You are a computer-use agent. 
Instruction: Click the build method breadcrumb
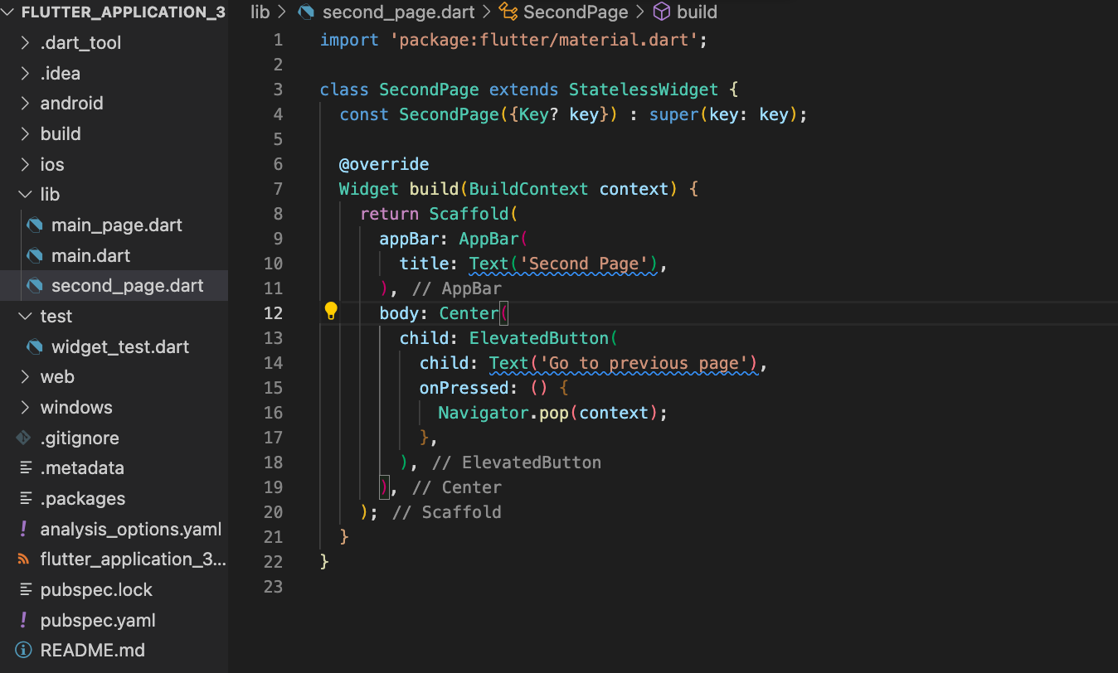click(697, 12)
